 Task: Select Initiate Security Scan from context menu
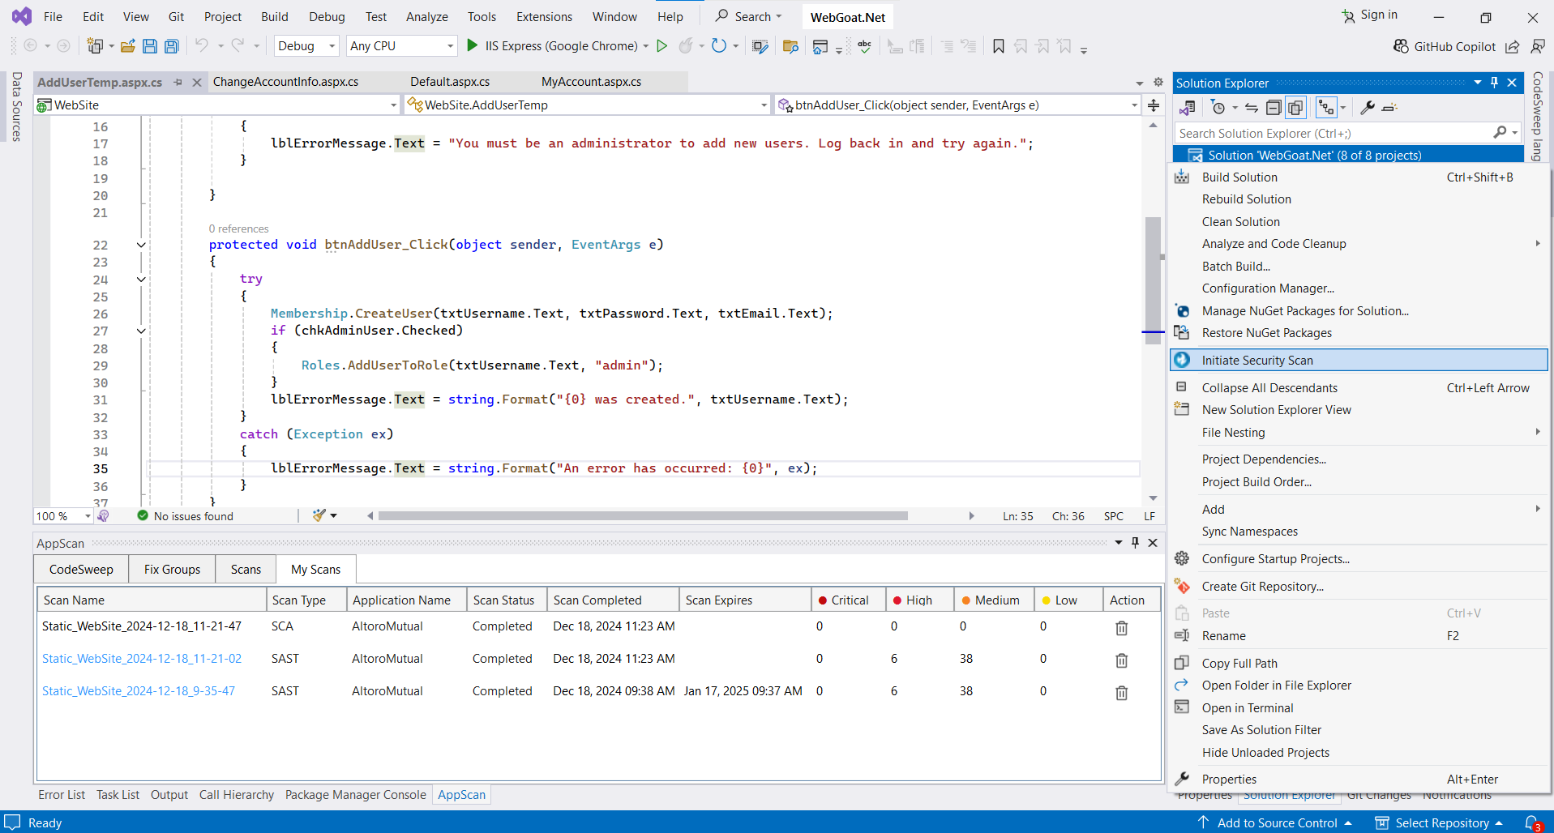1359,360
